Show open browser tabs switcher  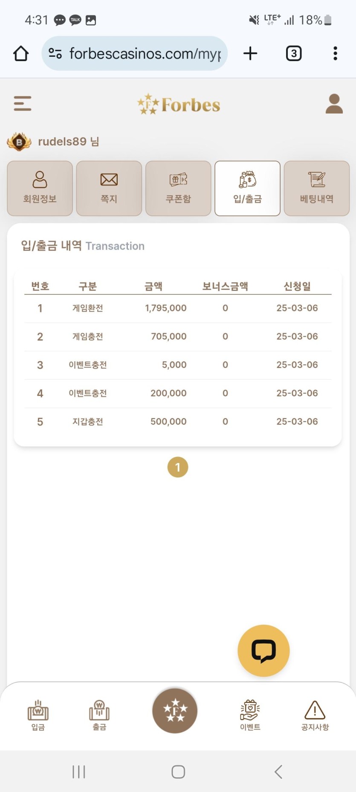coord(294,54)
